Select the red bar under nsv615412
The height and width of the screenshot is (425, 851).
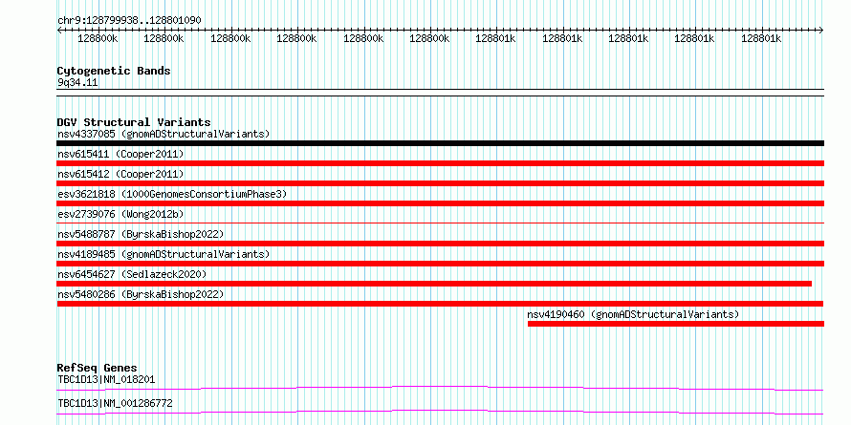[x=440, y=183]
